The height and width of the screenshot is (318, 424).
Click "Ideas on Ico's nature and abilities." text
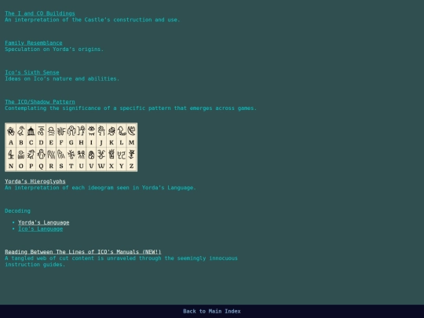point(62,79)
